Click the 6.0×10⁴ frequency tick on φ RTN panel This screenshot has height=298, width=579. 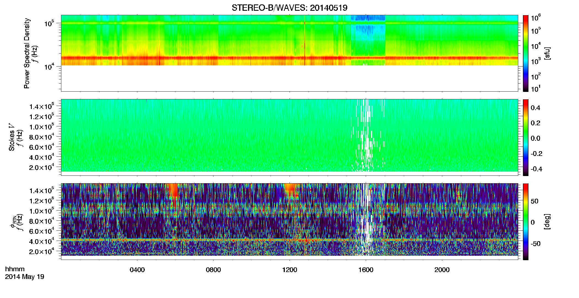click(41, 231)
